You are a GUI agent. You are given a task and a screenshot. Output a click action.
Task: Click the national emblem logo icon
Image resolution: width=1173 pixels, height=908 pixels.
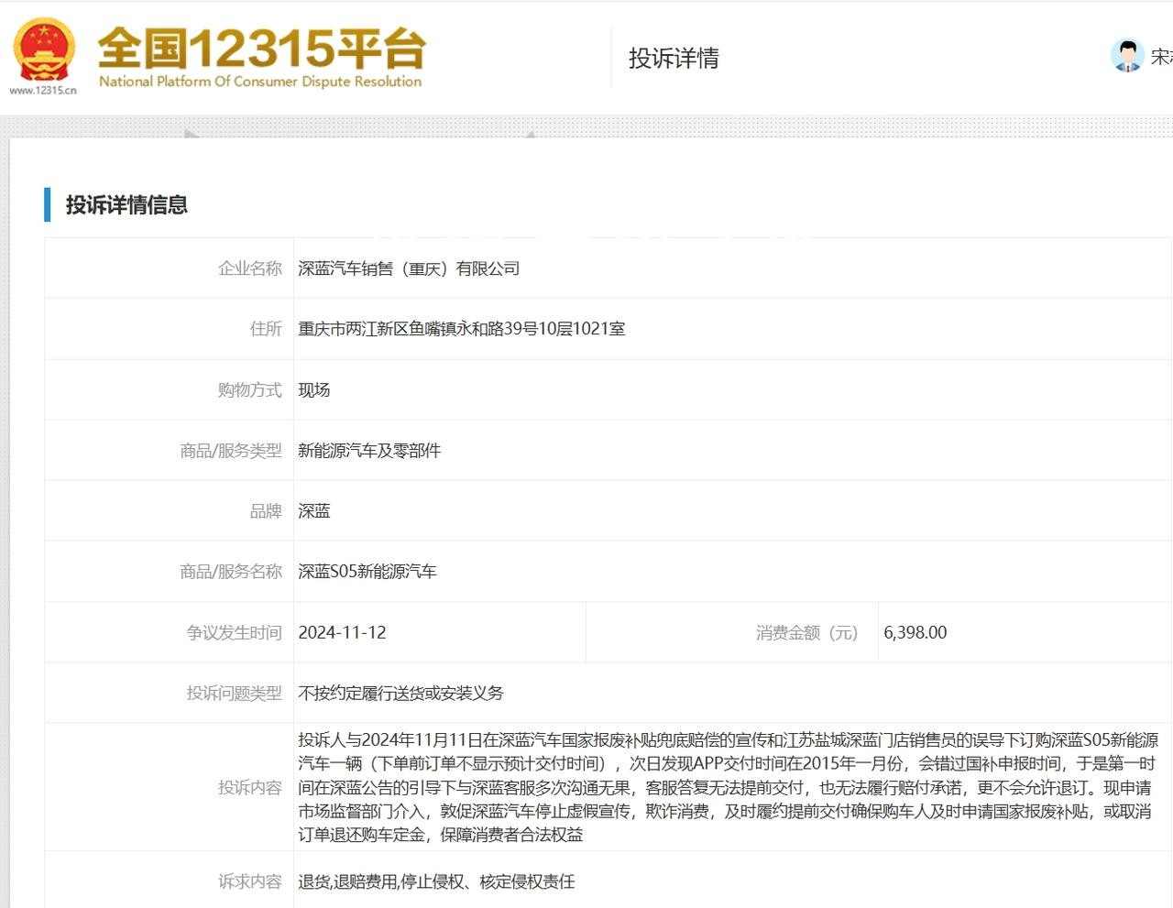(43, 49)
